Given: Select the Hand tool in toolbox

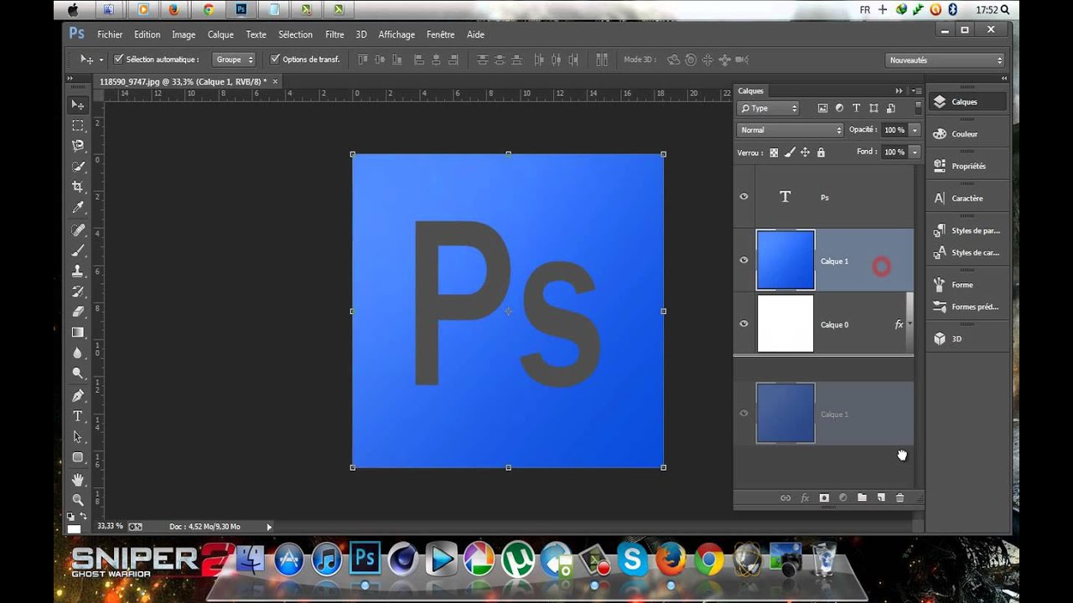Looking at the screenshot, I should [x=78, y=479].
